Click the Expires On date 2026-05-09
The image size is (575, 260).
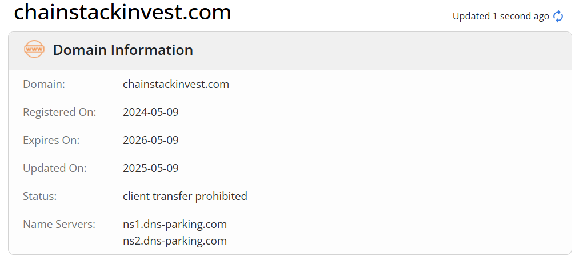(x=151, y=141)
